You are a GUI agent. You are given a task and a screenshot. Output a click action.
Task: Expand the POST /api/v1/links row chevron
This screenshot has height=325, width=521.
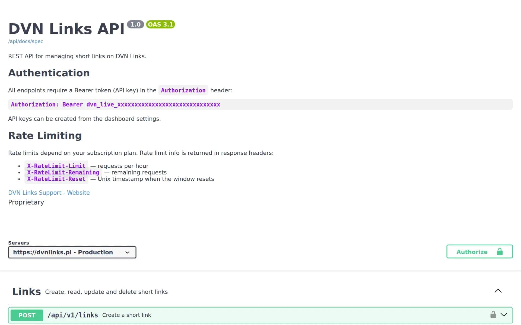click(504, 315)
